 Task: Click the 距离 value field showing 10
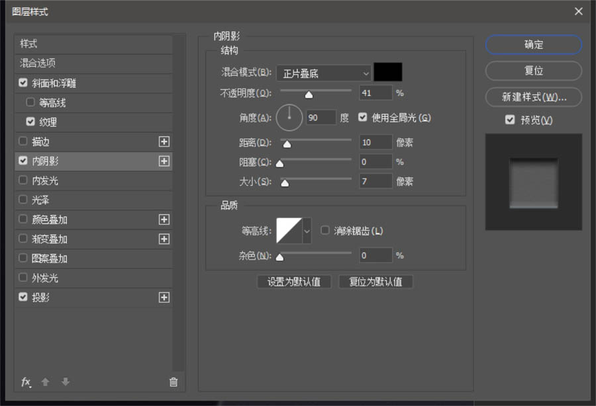[x=375, y=142]
